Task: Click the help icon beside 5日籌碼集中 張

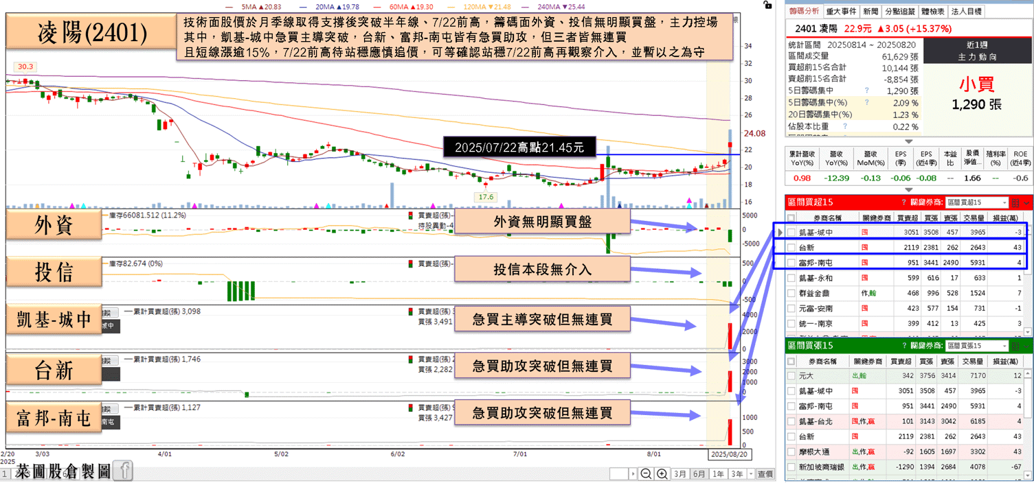Action: [866, 91]
